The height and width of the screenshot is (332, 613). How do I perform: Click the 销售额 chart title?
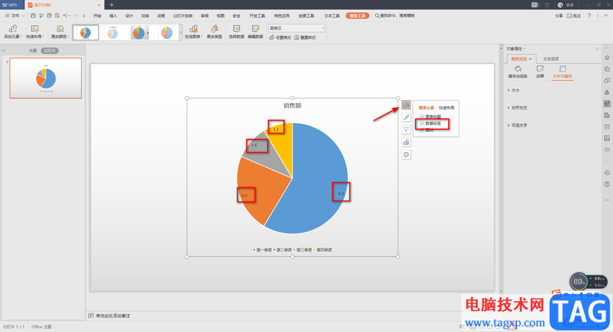click(292, 106)
